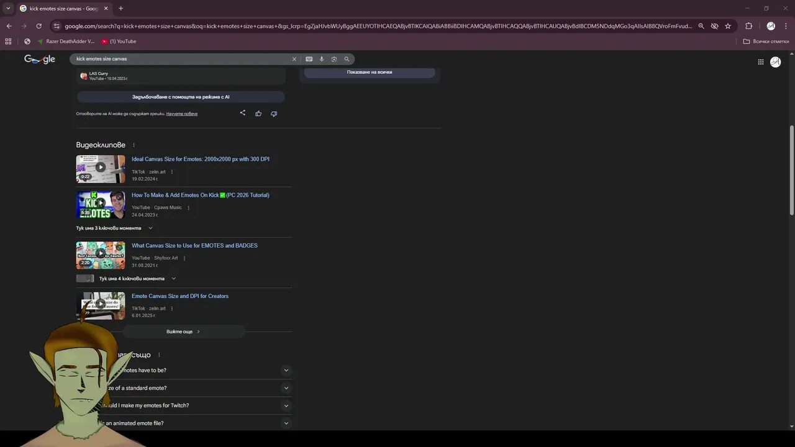Open the 'Научете повече' link
The width and height of the screenshot is (795, 447).
click(x=182, y=114)
